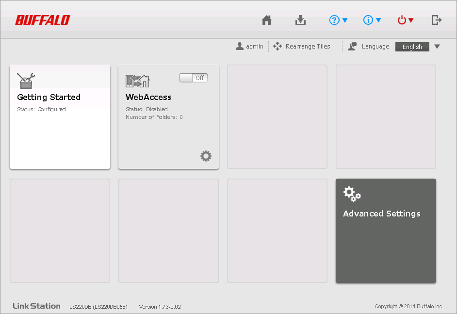Click the WebAccess devices icon
Image resolution: width=457 pixels, height=314 pixels.
pyautogui.click(x=137, y=81)
